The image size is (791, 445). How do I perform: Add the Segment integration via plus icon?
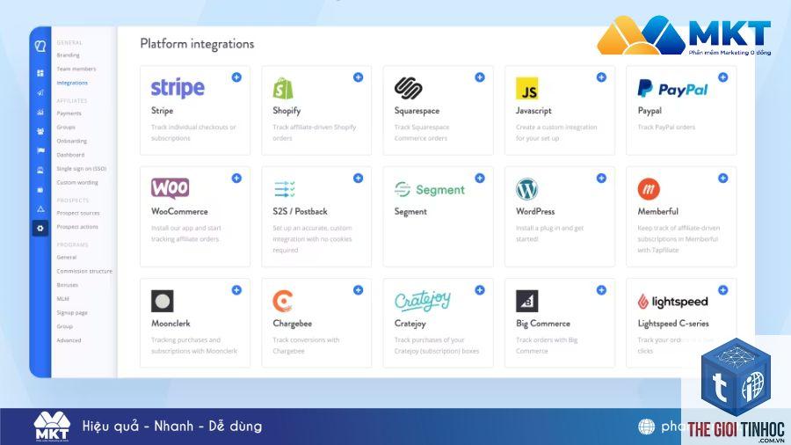click(x=480, y=179)
